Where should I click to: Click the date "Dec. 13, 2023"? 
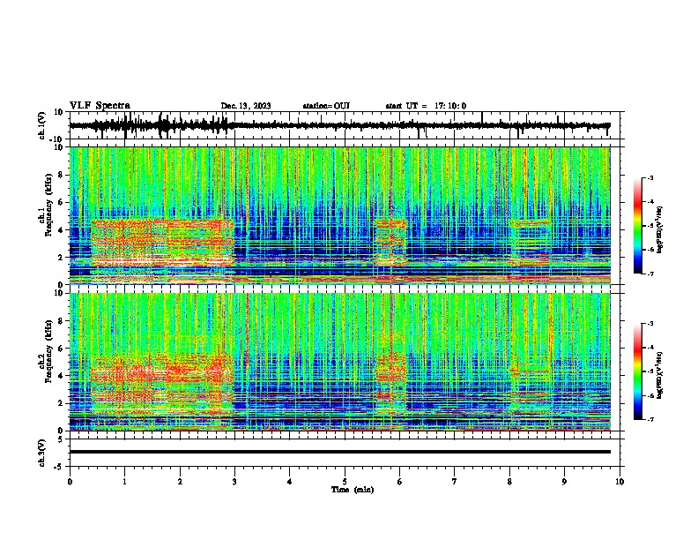click(246, 106)
